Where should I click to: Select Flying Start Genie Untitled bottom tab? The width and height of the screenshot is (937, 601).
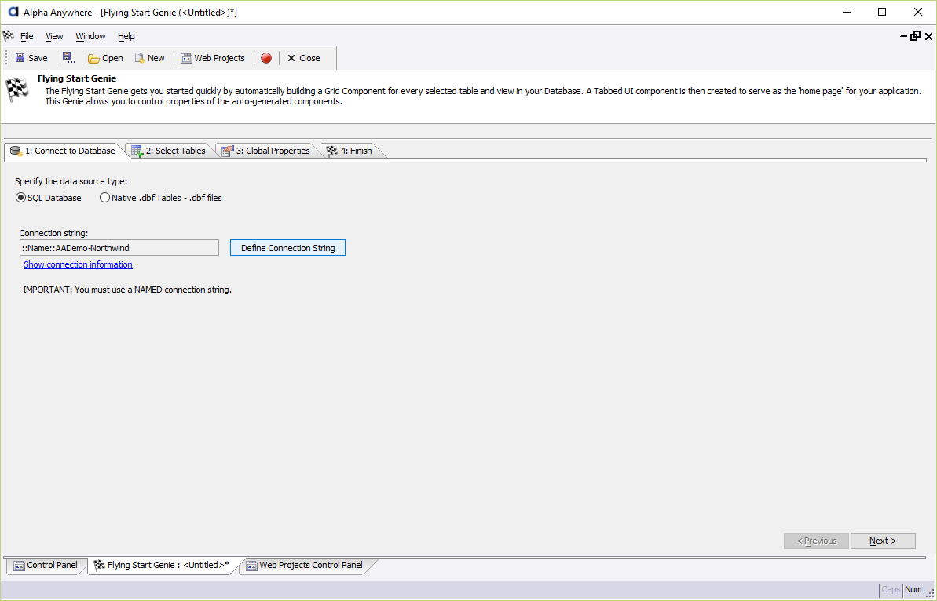point(162,565)
